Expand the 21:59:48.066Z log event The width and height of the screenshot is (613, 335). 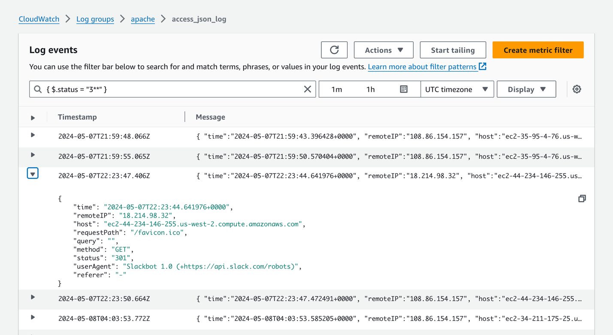tap(33, 136)
